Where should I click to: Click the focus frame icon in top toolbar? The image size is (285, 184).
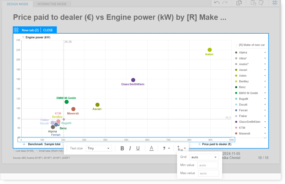(275, 3)
